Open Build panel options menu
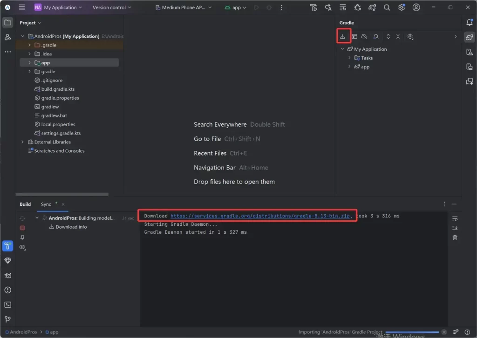Viewport: 477px width, 338px height. (x=444, y=204)
